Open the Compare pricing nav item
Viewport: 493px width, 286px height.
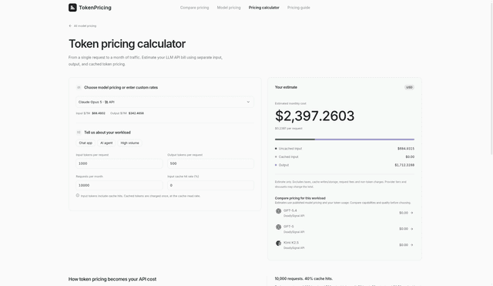click(194, 8)
